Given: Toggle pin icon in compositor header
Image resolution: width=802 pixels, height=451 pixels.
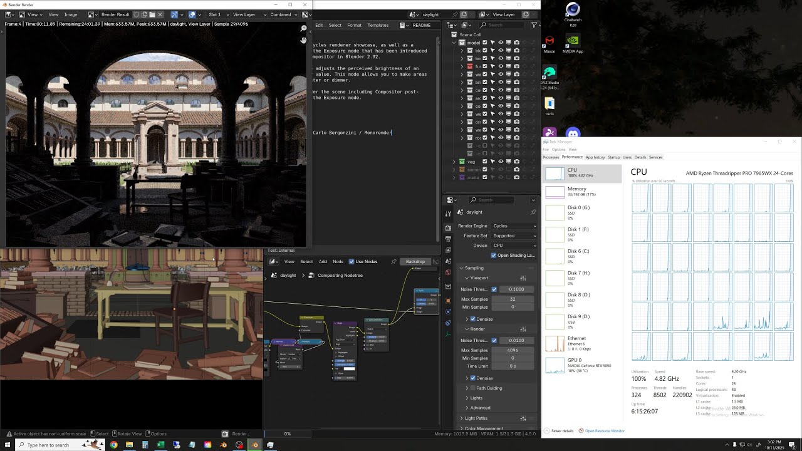Looking at the screenshot, I should coord(393,261).
